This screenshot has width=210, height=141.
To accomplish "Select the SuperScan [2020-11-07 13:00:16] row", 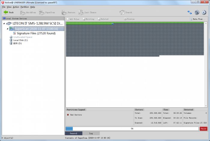I will [x=36, y=29].
